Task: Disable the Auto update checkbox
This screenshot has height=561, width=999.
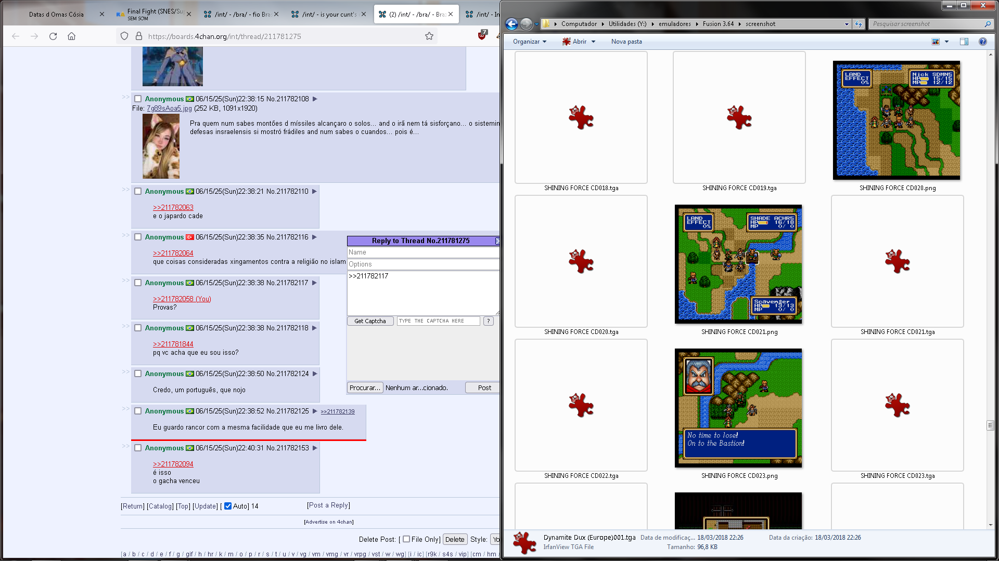Action: coord(228,506)
